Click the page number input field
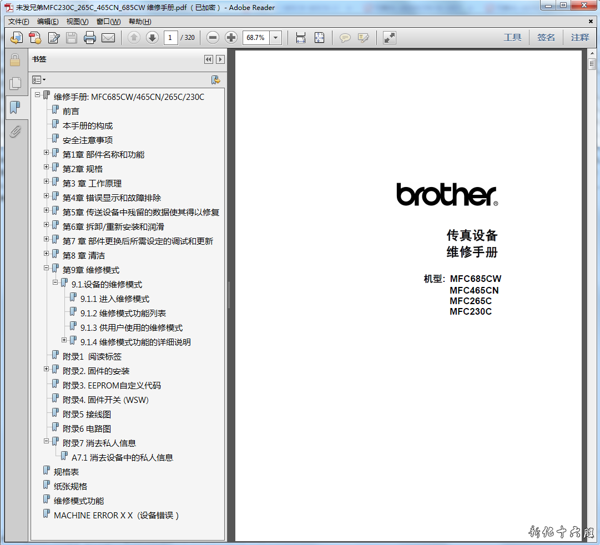The width and height of the screenshot is (600, 545). [x=170, y=38]
